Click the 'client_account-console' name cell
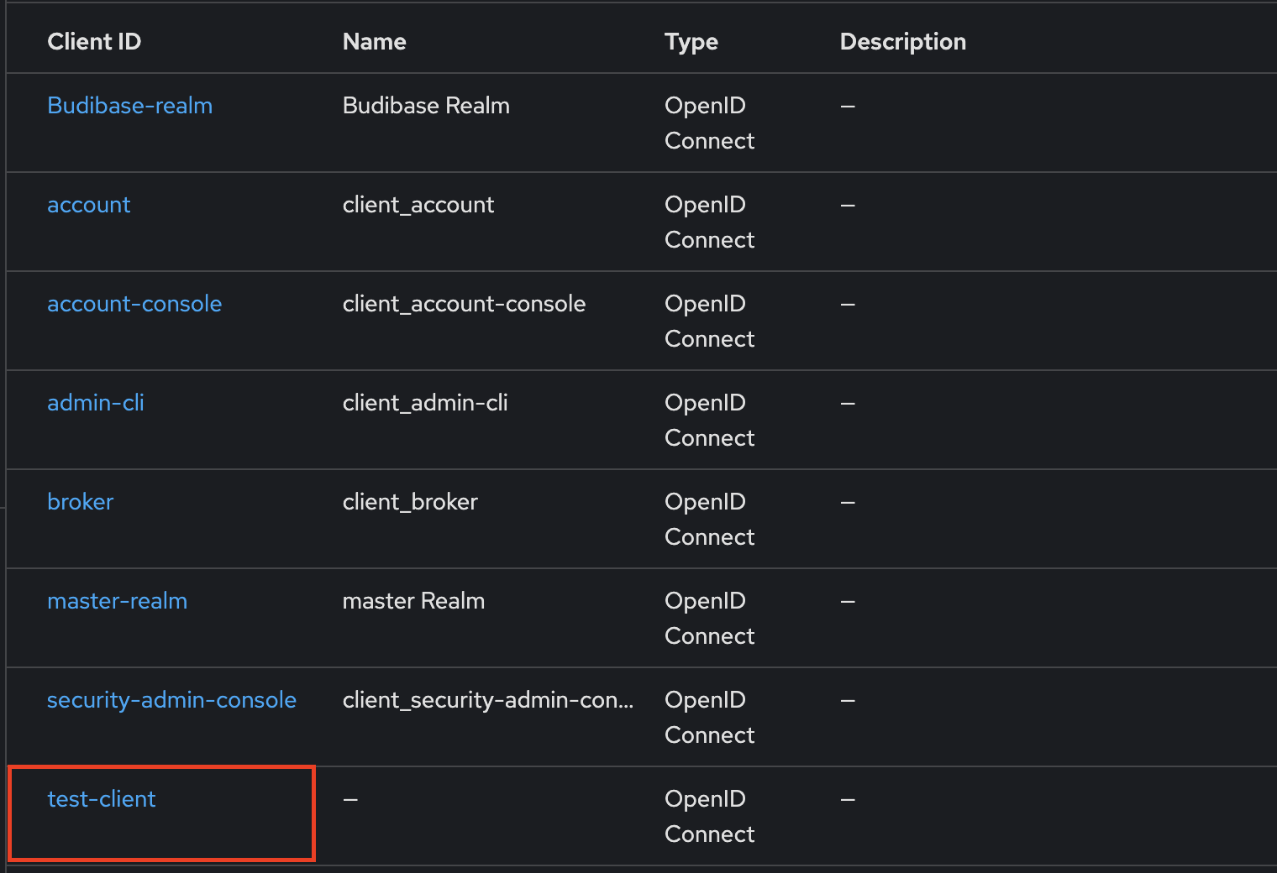Viewport: 1277px width, 873px height. [465, 304]
